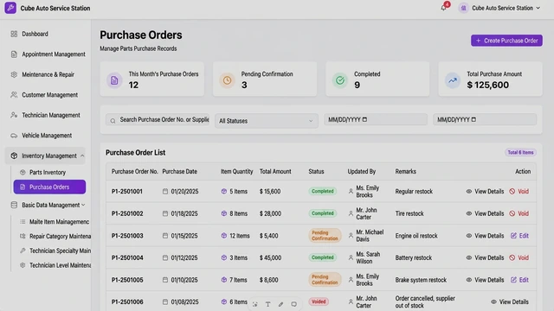Click the Completed checkmark icon
Viewport: 554px width, 311px height.
point(340,80)
